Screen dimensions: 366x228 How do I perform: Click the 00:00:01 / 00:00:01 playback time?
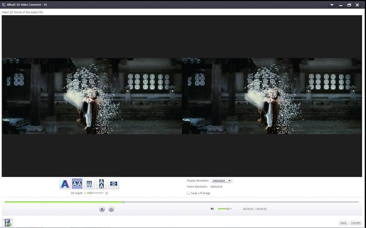(x=255, y=209)
